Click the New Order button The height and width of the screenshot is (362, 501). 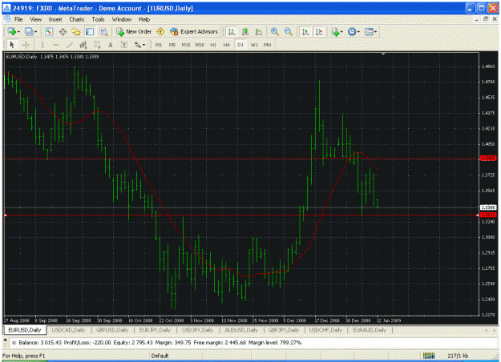pos(134,31)
